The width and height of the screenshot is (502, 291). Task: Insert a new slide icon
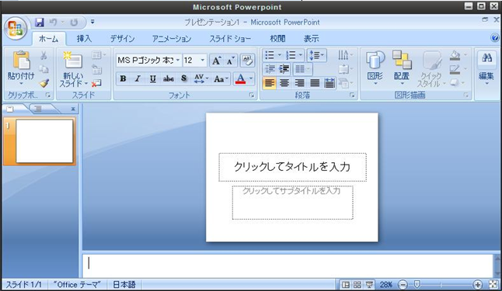(x=73, y=60)
